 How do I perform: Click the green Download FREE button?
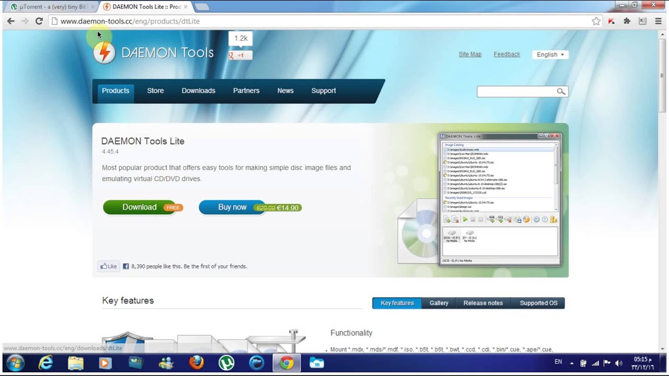[143, 207]
